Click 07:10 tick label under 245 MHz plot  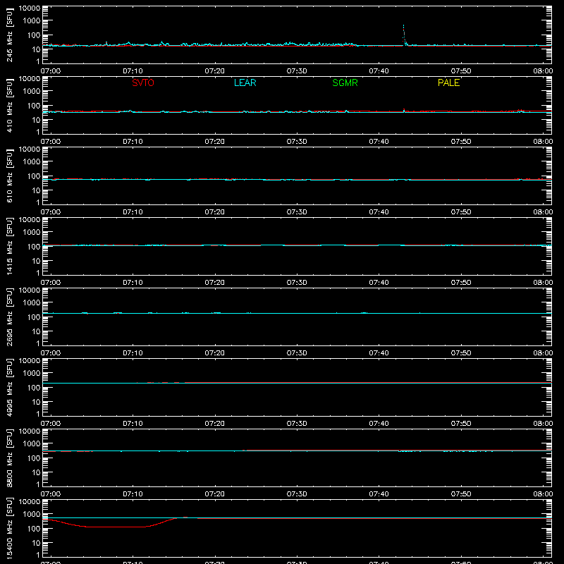click(133, 71)
